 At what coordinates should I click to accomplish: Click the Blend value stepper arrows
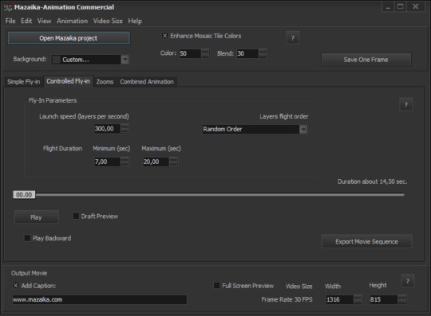263,53
